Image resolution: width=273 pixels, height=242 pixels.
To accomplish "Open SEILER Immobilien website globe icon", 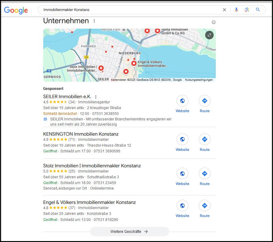I will point(182,101).
